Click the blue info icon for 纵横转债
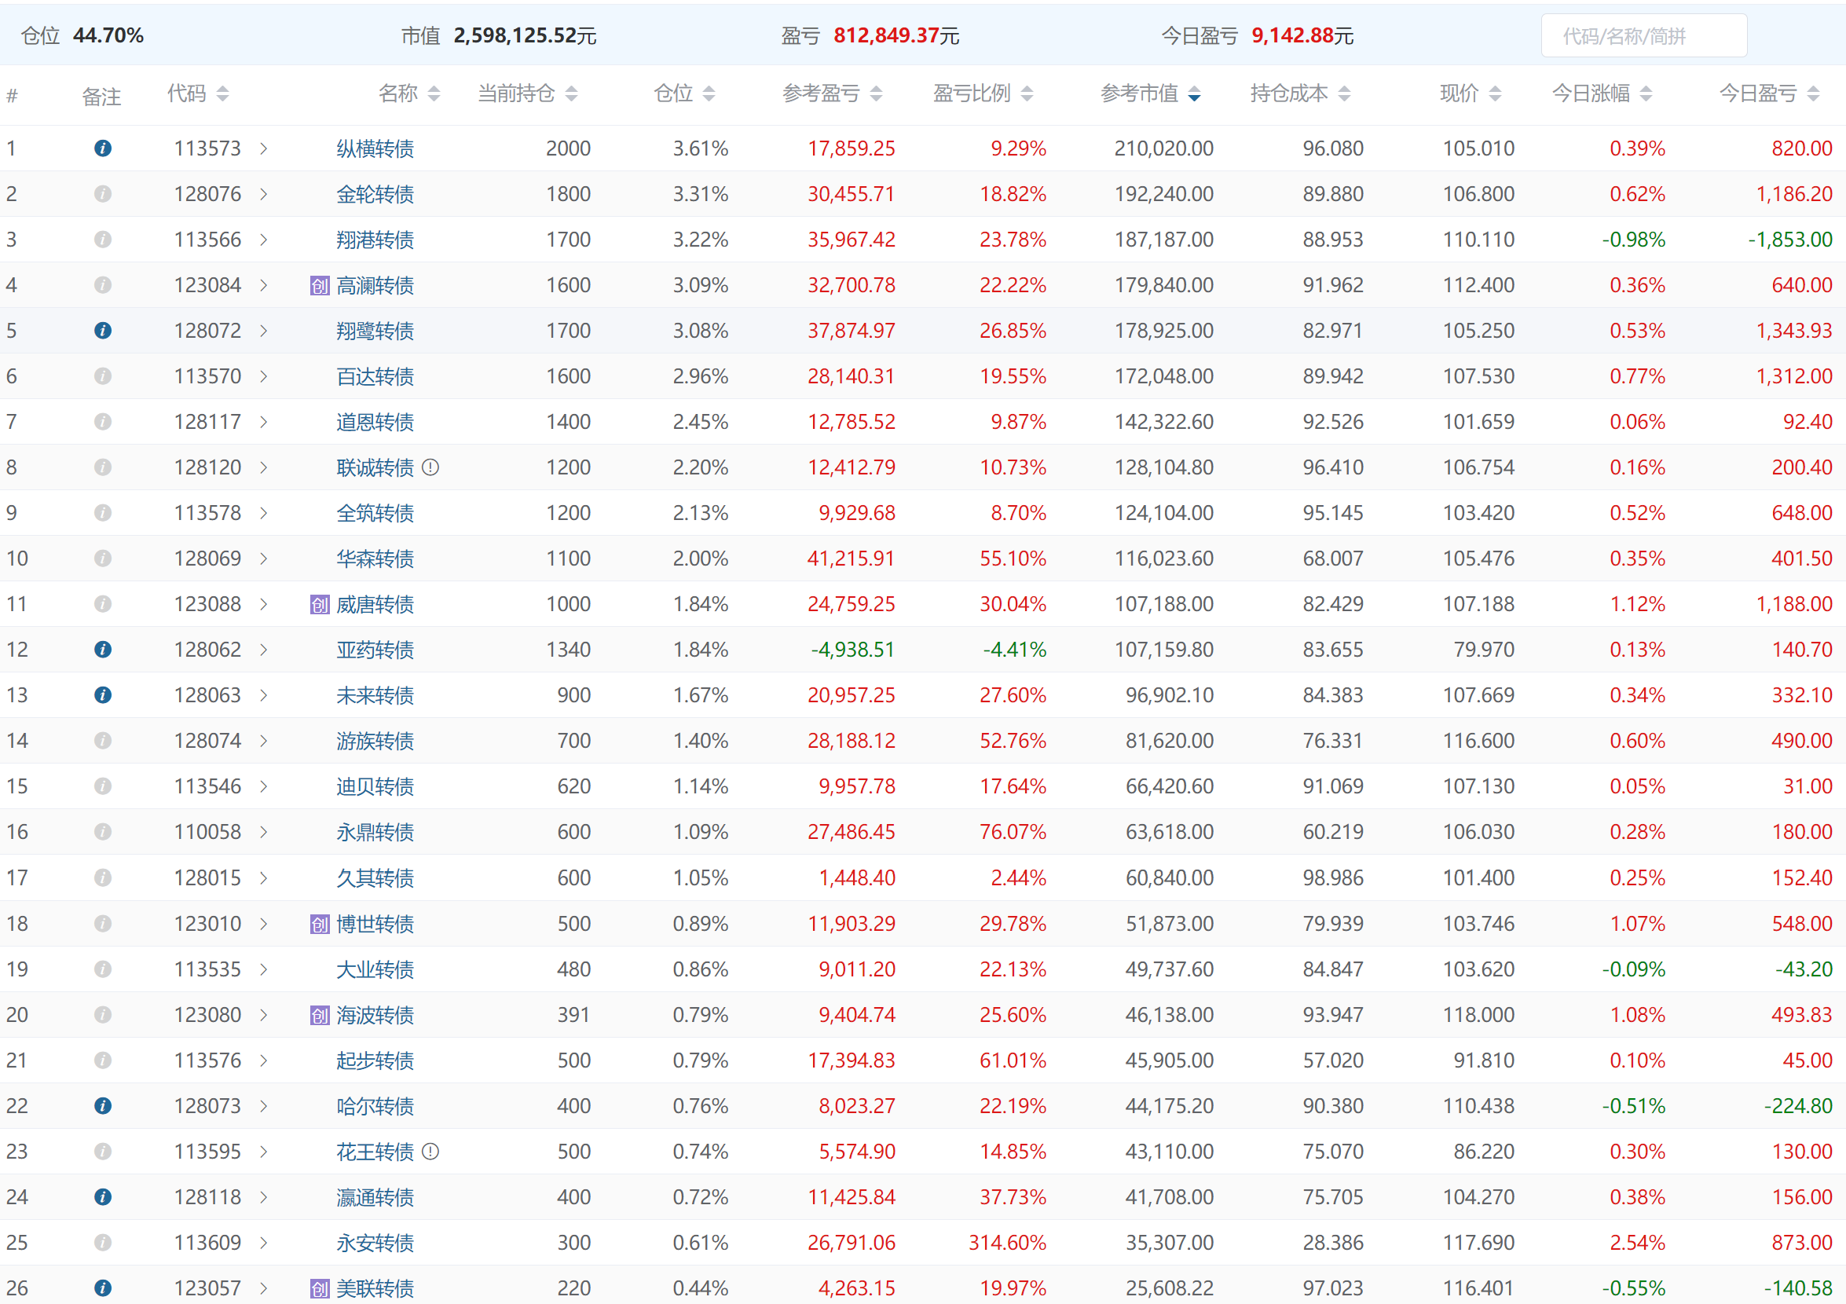 102,148
